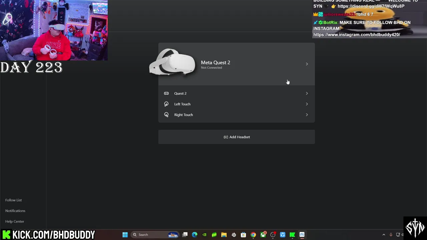The image size is (427, 240).
Task: Expand the Left Touch controller chevron
Action: 307,104
